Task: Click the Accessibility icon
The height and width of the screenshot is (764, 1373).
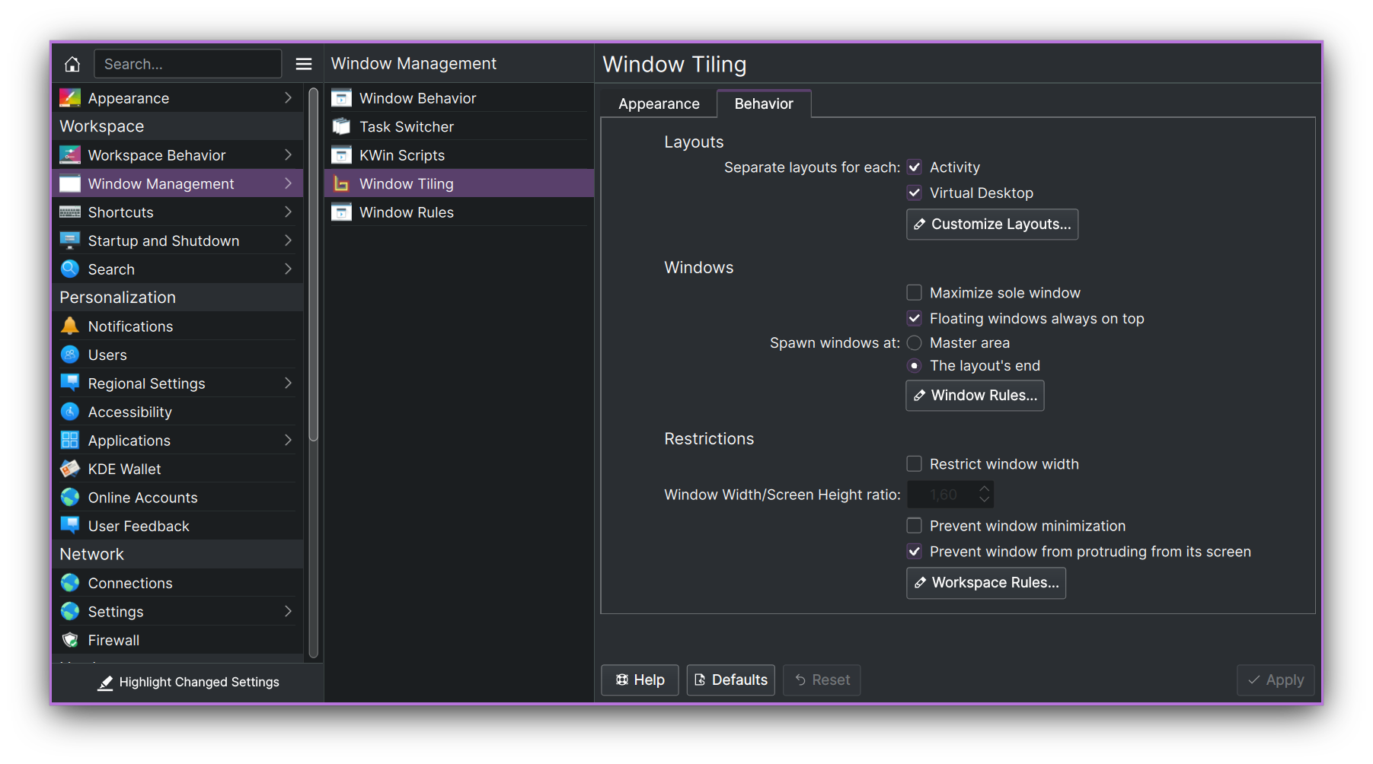Action: click(70, 412)
